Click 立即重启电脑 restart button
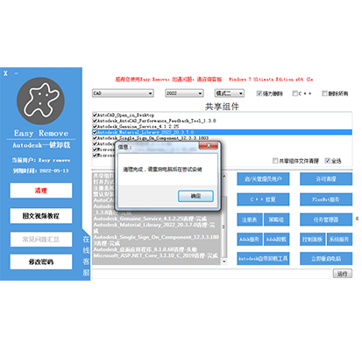 pyautogui.click(x=326, y=259)
